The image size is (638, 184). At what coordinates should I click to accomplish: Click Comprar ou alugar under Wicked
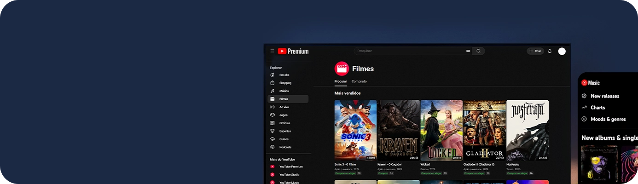pyautogui.click(x=431, y=173)
